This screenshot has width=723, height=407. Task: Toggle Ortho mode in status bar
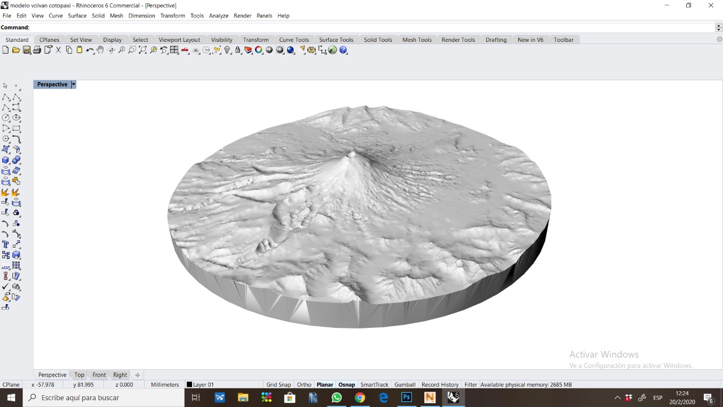pyautogui.click(x=304, y=384)
